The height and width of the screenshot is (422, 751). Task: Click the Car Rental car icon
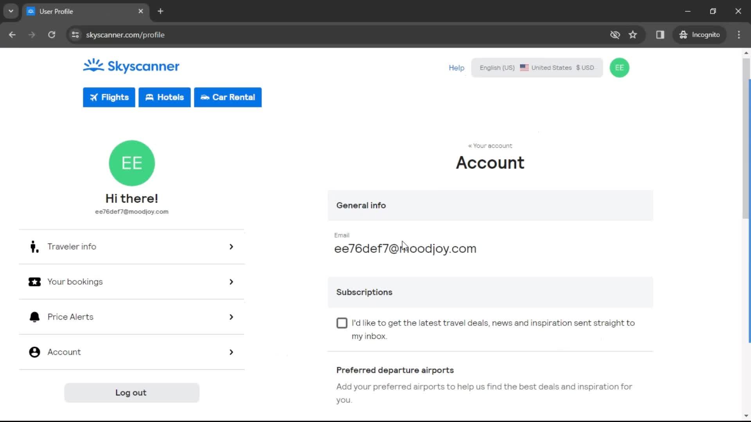point(205,97)
